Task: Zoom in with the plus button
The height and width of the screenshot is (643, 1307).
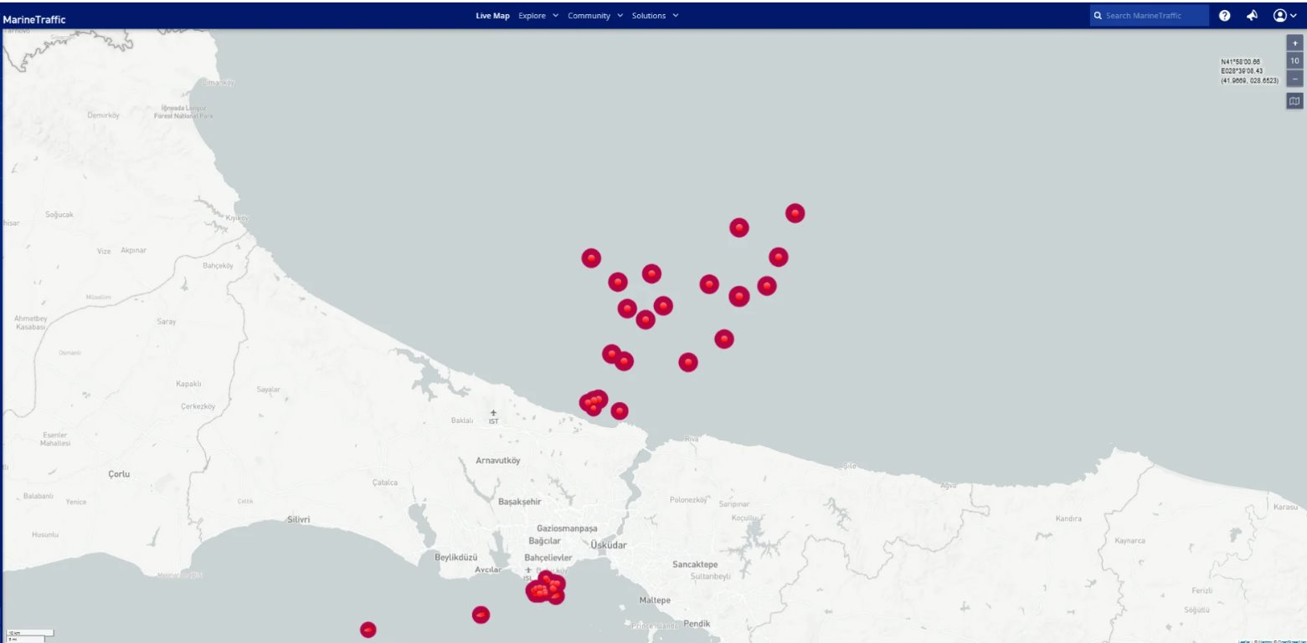Action: [x=1294, y=43]
